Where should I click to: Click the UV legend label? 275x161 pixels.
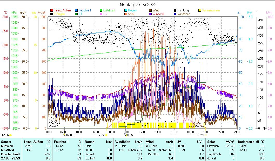coord(105,14)
